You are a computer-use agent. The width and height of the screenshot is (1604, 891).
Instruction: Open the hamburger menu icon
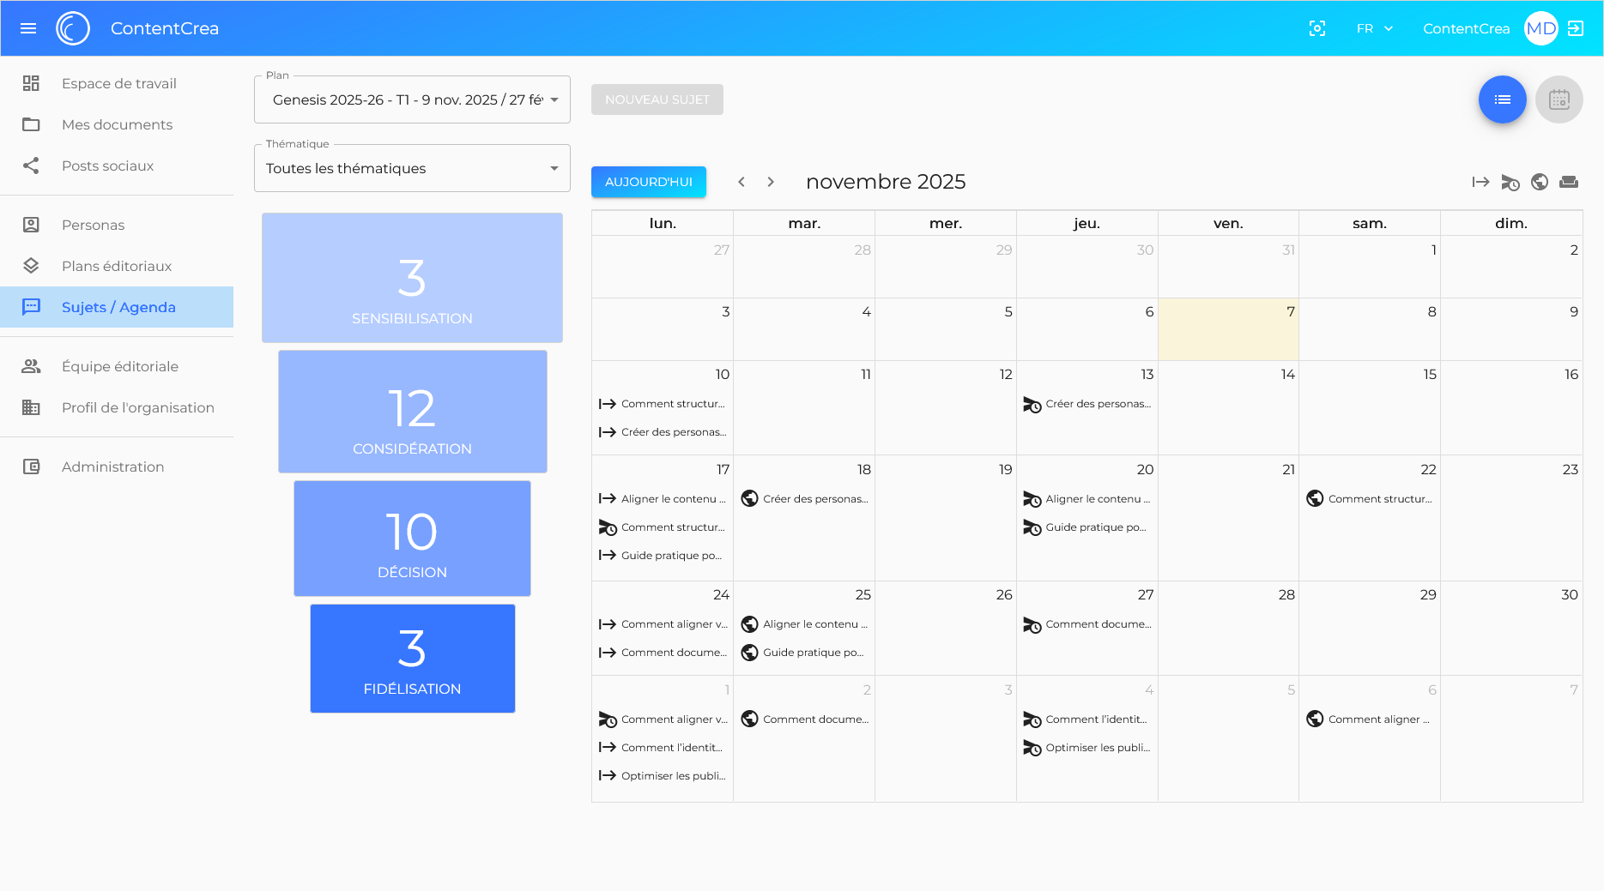pyautogui.click(x=28, y=27)
